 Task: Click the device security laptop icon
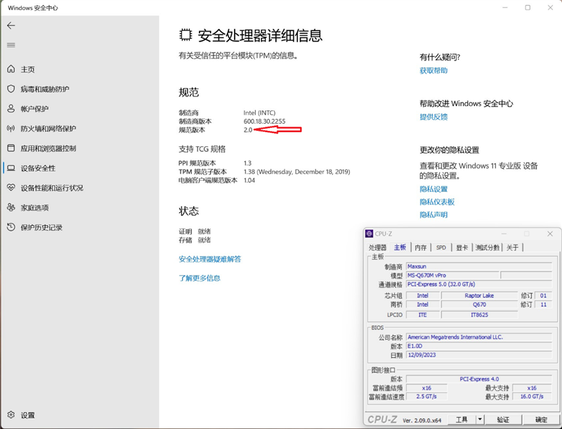11,168
